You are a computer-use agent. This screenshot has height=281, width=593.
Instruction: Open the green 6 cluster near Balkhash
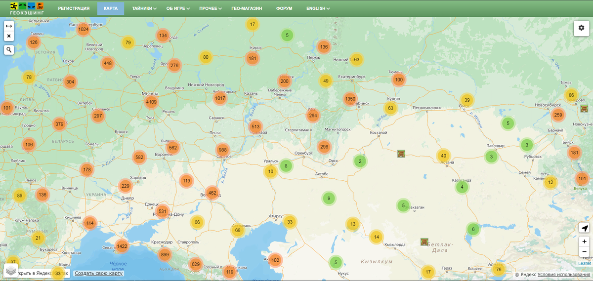(x=473, y=229)
